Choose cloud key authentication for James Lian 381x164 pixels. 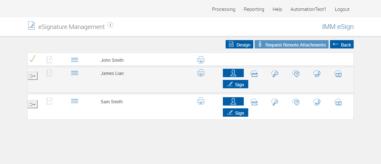point(275,74)
